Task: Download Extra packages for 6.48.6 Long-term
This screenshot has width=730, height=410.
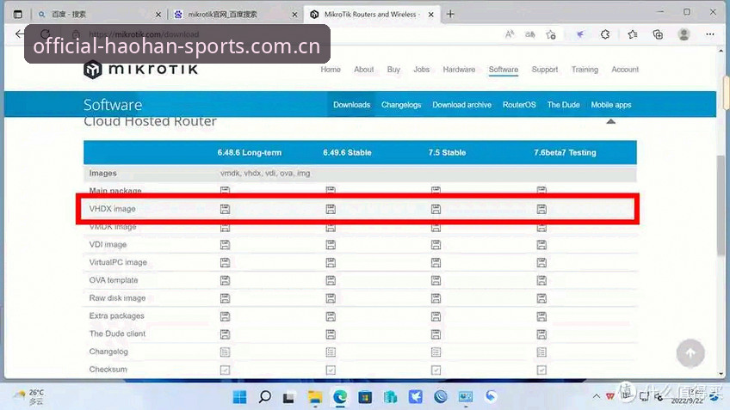Action: click(x=225, y=316)
